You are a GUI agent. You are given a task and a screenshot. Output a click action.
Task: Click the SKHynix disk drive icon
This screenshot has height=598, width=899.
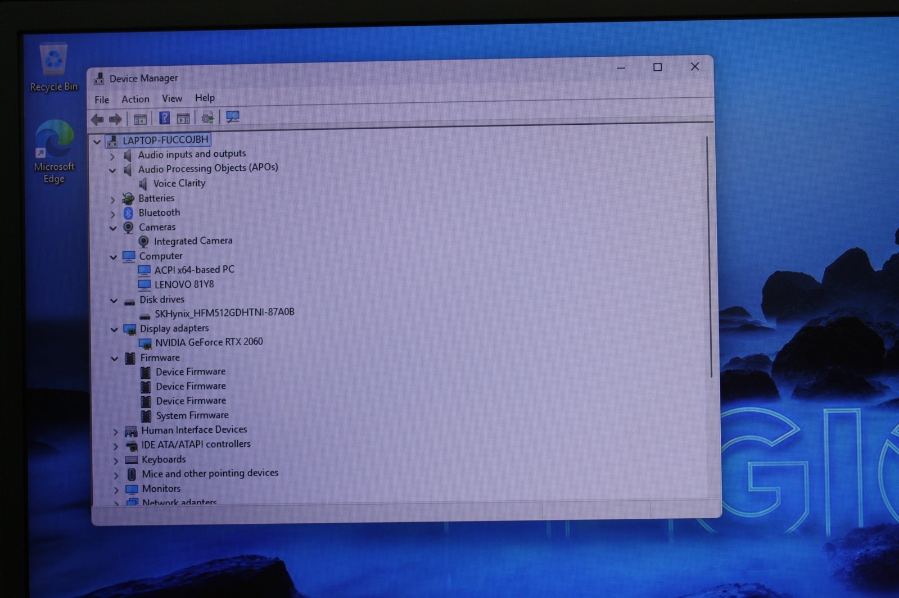[x=145, y=315]
